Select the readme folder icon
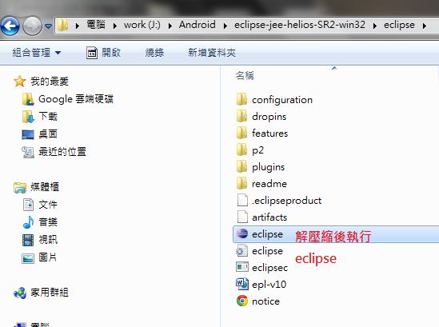The width and height of the screenshot is (439, 327). pyautogui.click(x=241, y=183)
